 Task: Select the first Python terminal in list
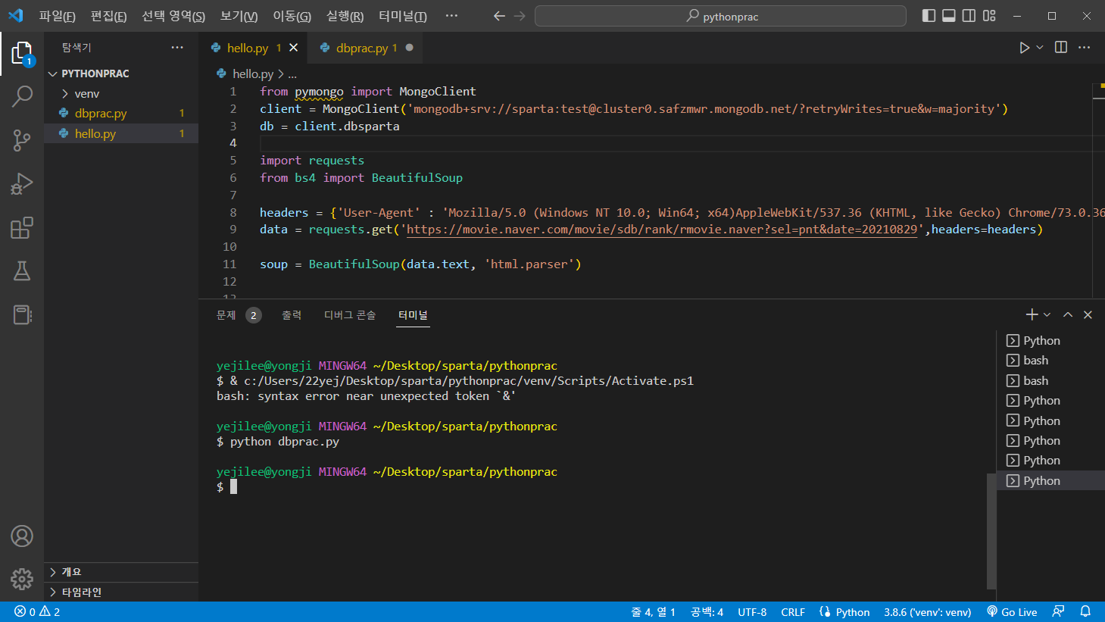click(x=1050, y=340)
